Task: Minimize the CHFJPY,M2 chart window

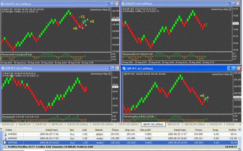Action: (108, 68)
